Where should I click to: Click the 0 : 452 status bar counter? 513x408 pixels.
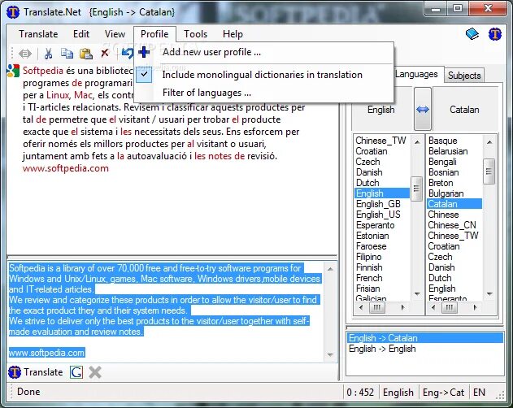tap(360, 392)
